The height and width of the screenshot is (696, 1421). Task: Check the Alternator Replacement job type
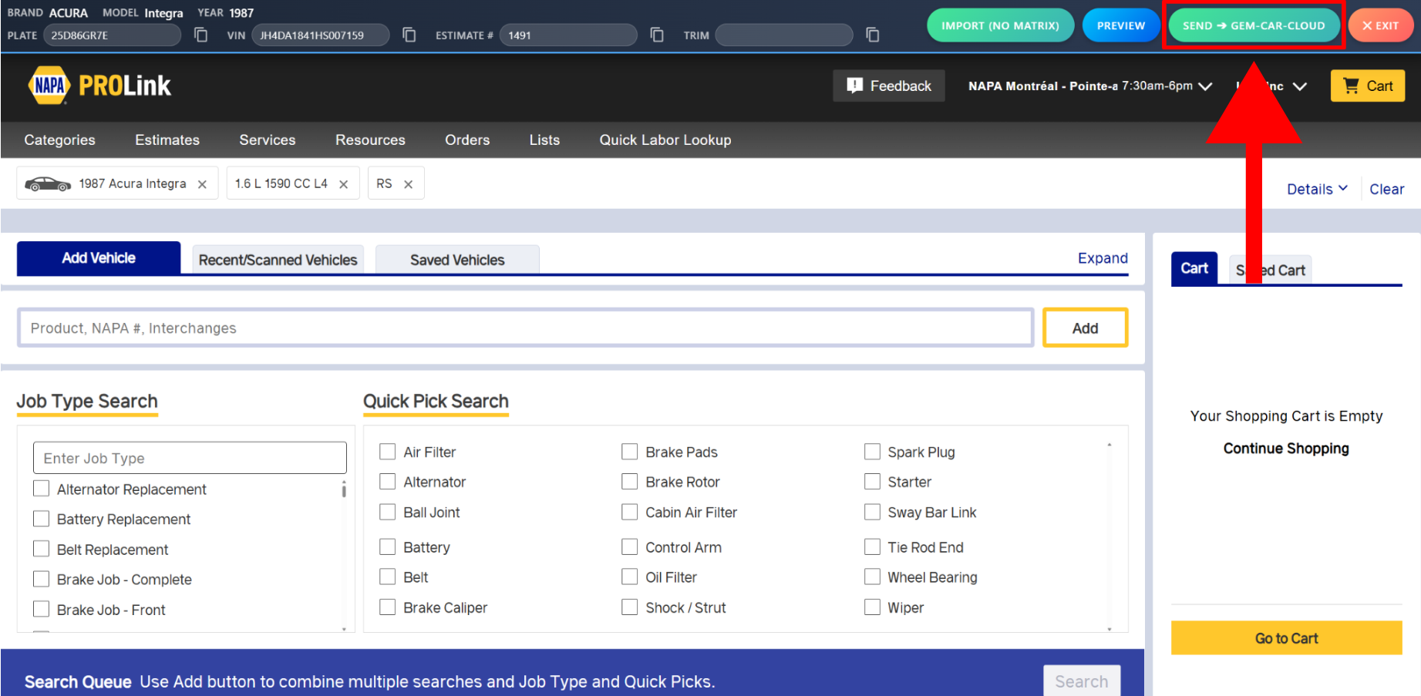pyautogui.click(x=42, y=489)
